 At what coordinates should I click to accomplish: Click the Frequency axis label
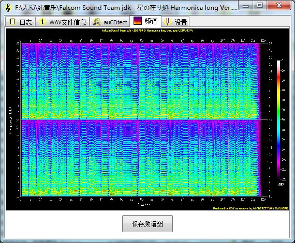pyautogui.click(x=10, y=120)
